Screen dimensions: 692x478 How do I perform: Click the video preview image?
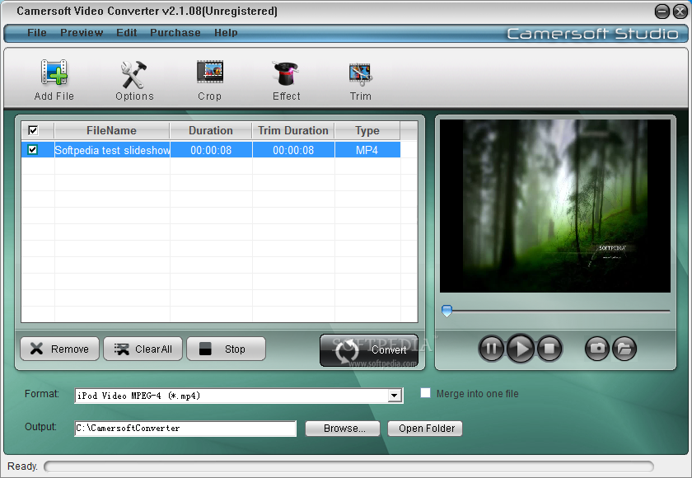555,206
